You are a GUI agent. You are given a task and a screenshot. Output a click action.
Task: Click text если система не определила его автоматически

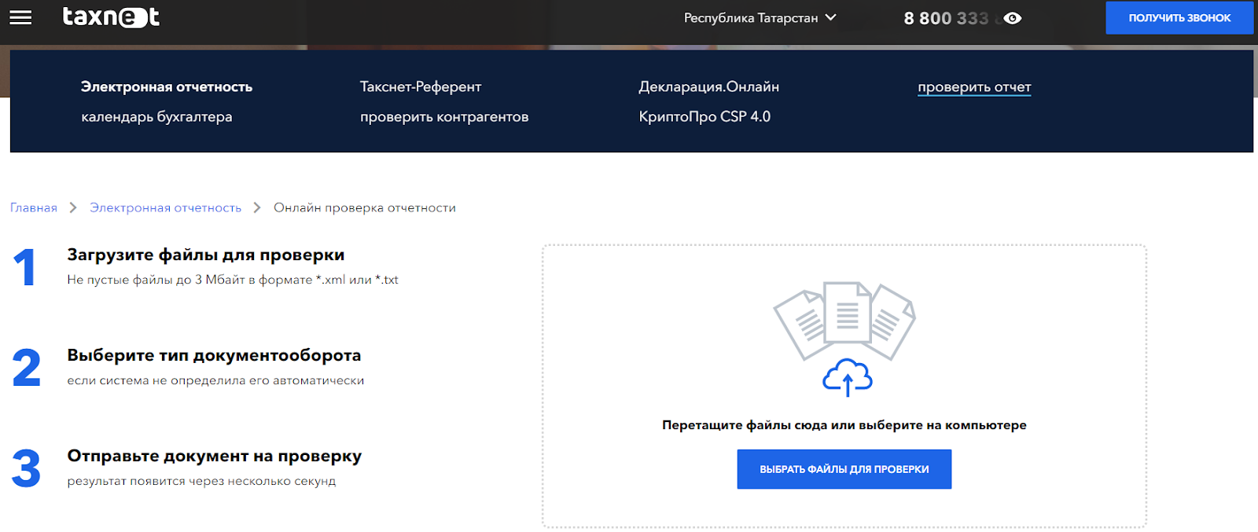[215, 380]
